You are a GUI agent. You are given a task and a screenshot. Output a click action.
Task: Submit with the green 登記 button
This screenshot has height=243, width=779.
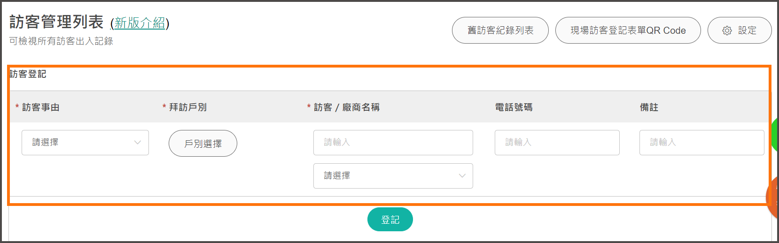[390, 220]
